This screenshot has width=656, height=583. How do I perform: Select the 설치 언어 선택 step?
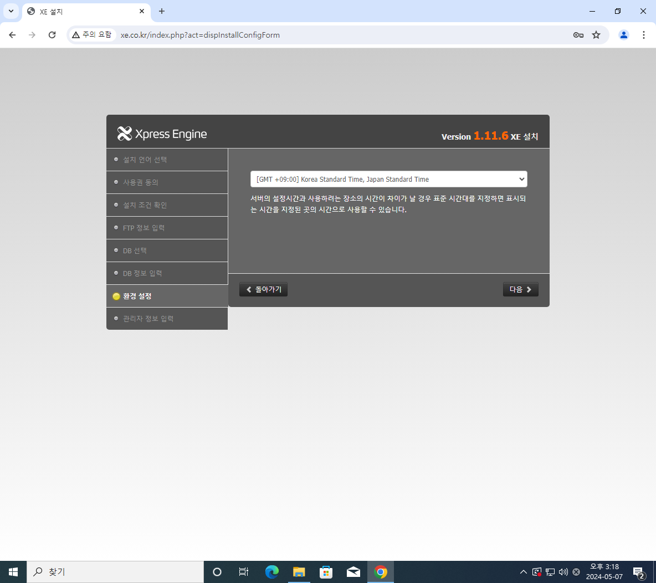167,160
